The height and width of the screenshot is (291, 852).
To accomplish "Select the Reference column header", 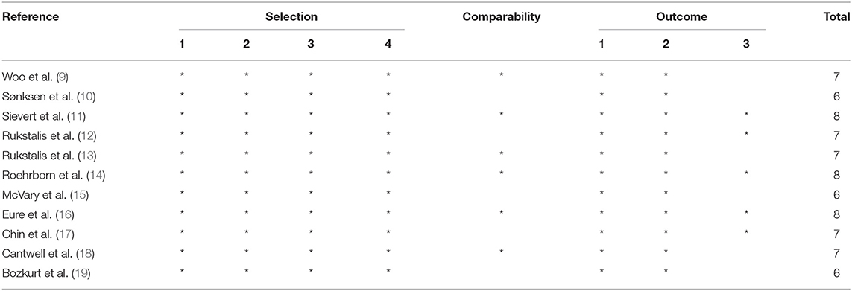I will 30,17.
